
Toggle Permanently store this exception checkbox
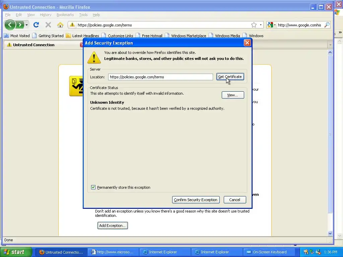click(x=93, y=187)
